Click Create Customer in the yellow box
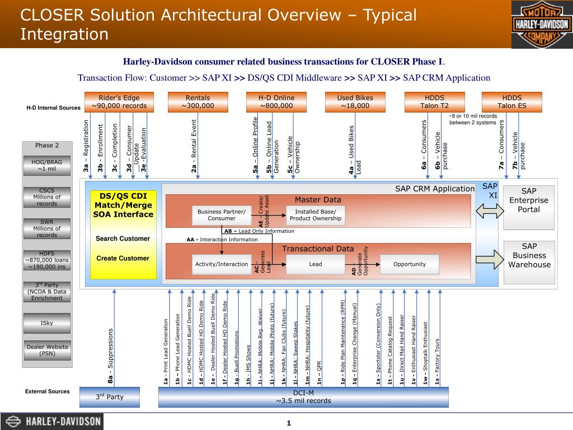The width and height of the screenshot is (573, 430). 123,258
